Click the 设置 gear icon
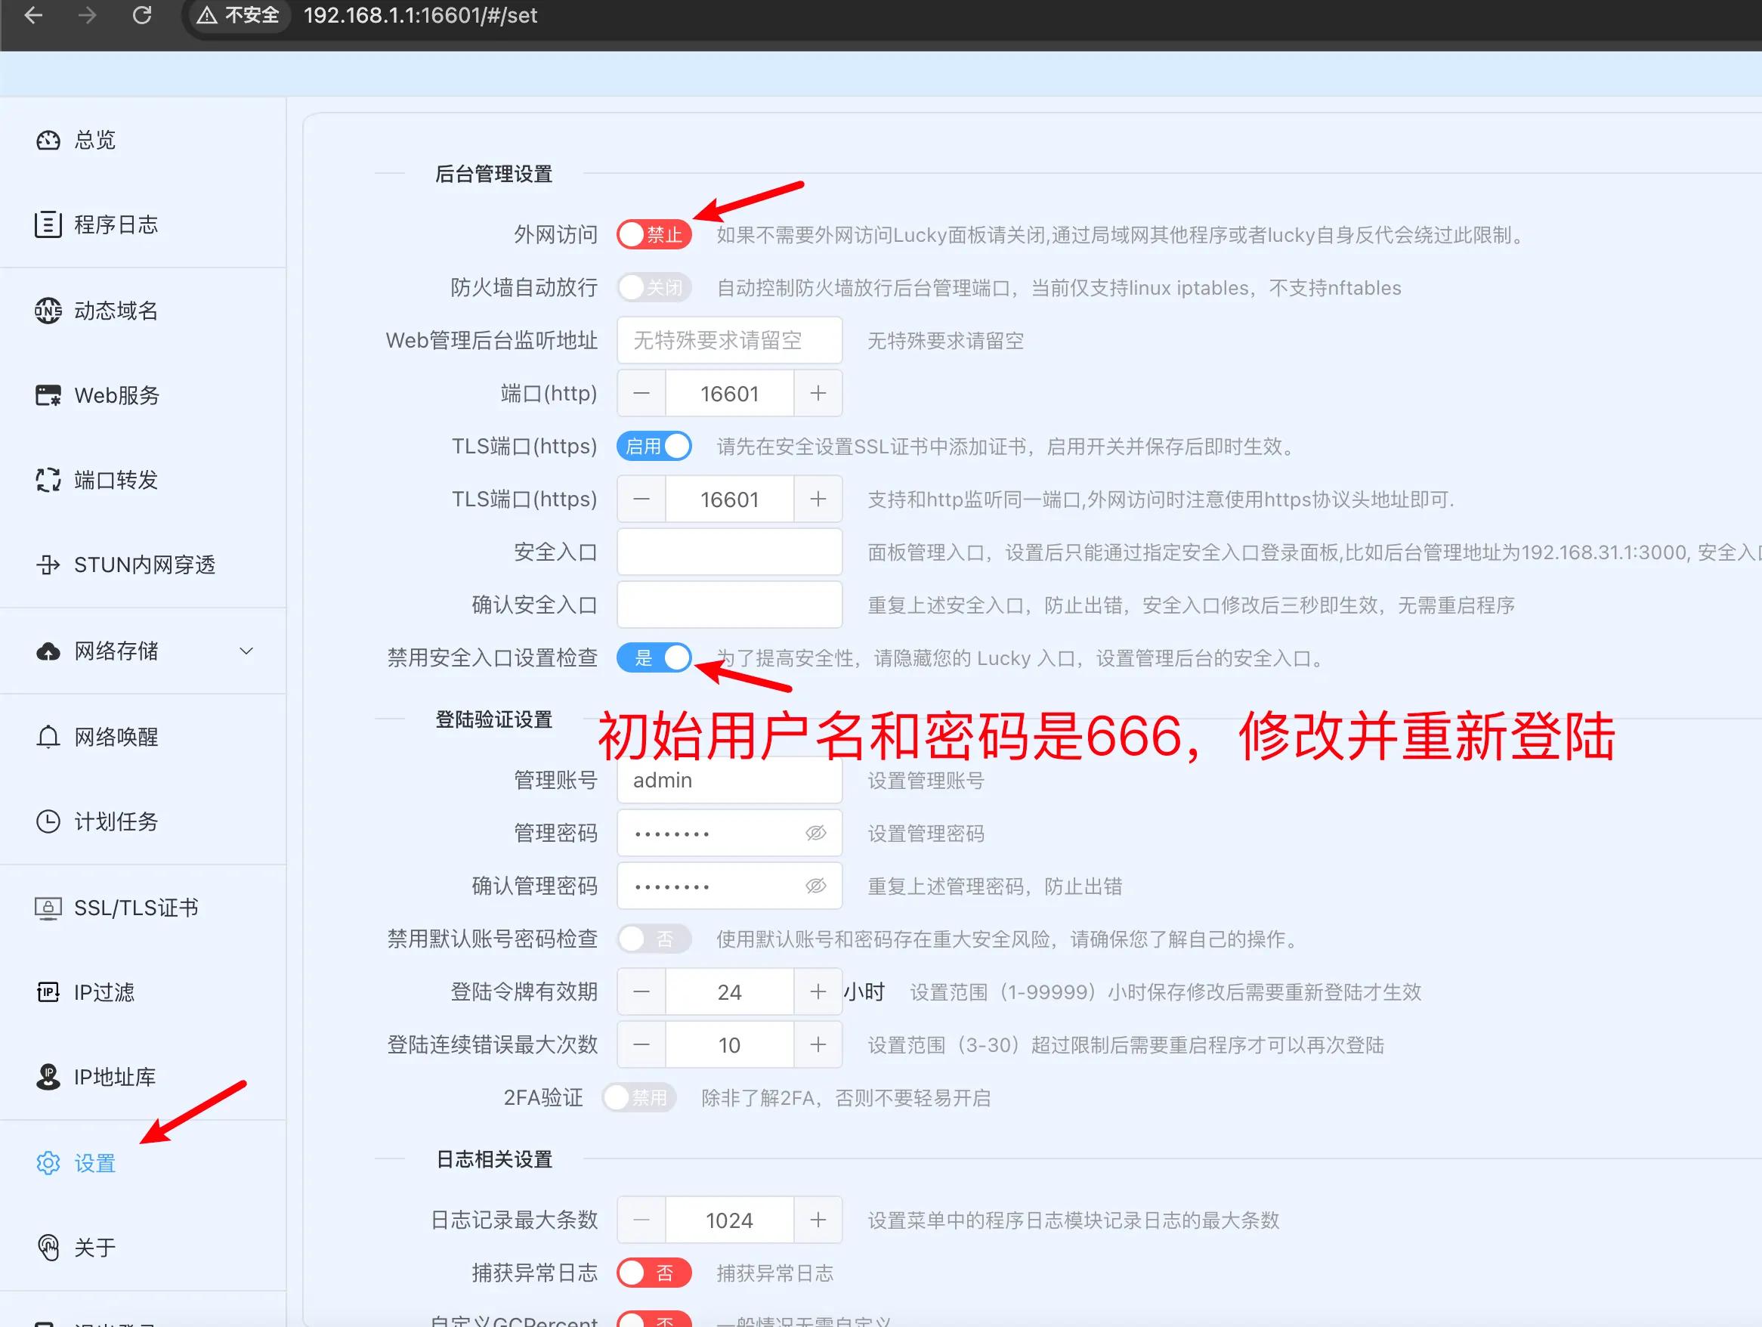 pos(48,1163)
